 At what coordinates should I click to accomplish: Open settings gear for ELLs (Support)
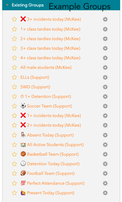coord(105,77)
